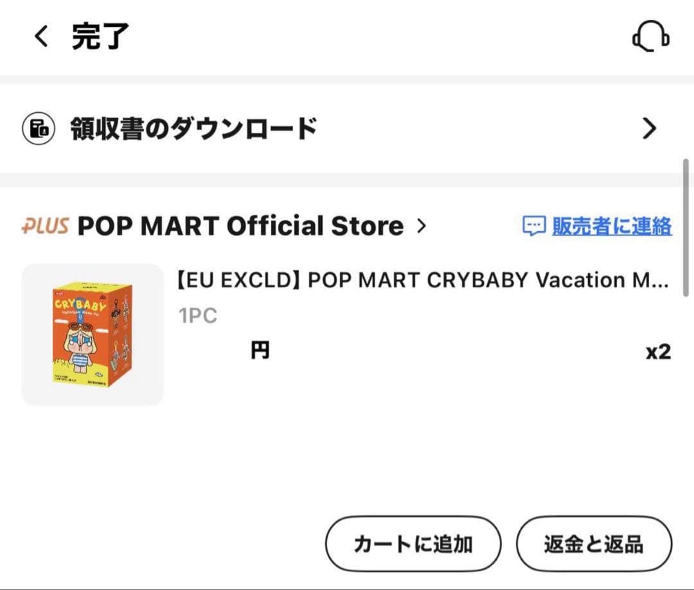Expand the receipt download section

click(193, 128)
